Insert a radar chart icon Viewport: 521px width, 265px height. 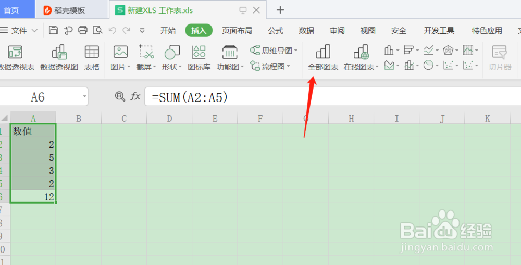pos(449,51)
